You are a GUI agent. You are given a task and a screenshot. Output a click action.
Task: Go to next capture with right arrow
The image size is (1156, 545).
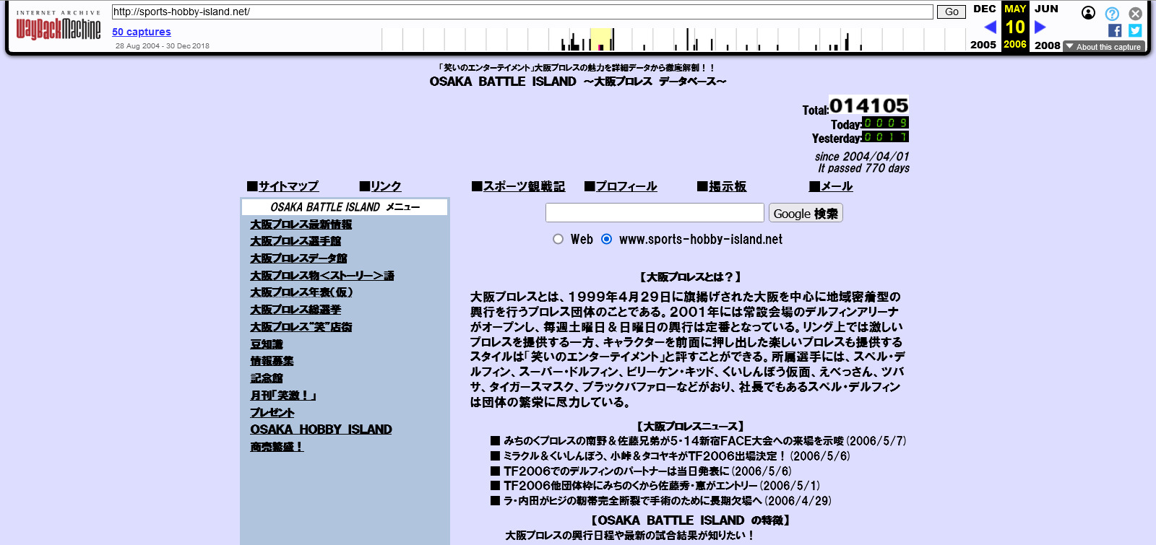tap(1040, 27)
